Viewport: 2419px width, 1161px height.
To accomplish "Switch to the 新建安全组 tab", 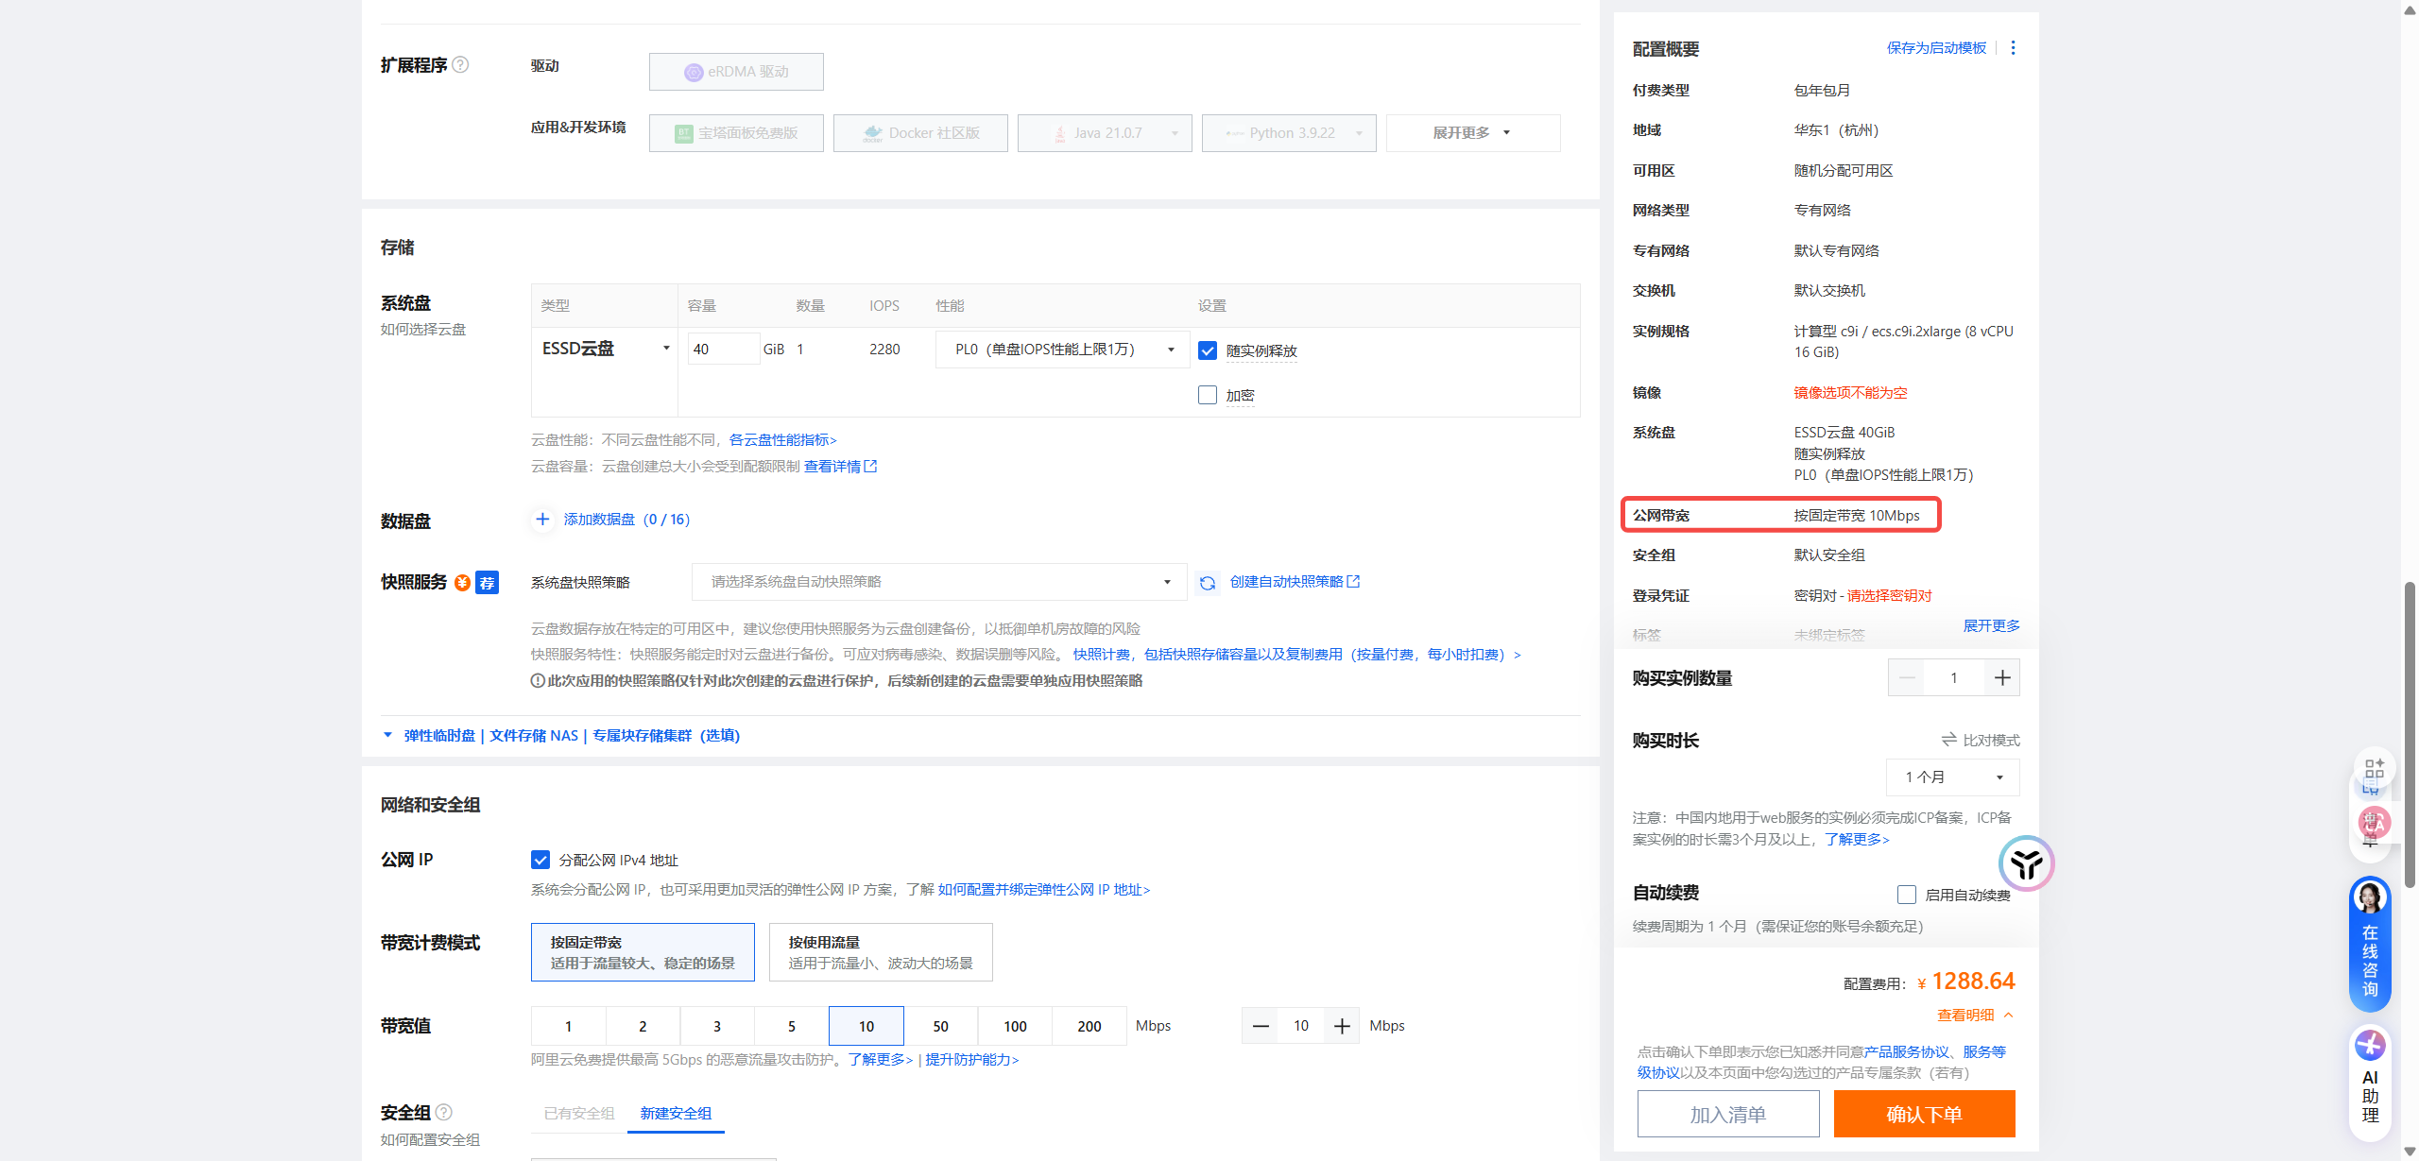I will click(x=676, y=1113).
